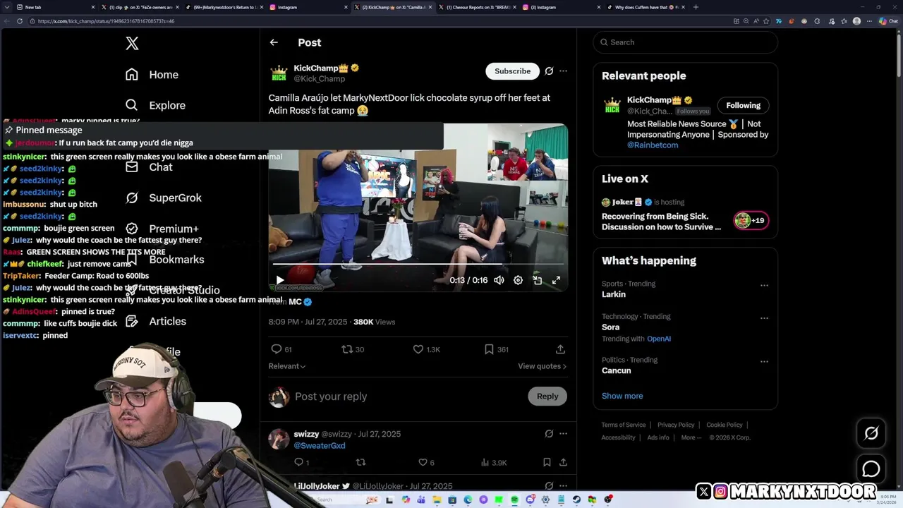The image size is (903, 508).
Task: Open SuperGrok in the sidebar
Action: coord(164,198)
